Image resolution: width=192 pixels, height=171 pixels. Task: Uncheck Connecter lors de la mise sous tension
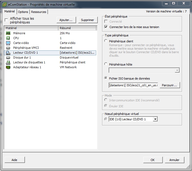106,27
